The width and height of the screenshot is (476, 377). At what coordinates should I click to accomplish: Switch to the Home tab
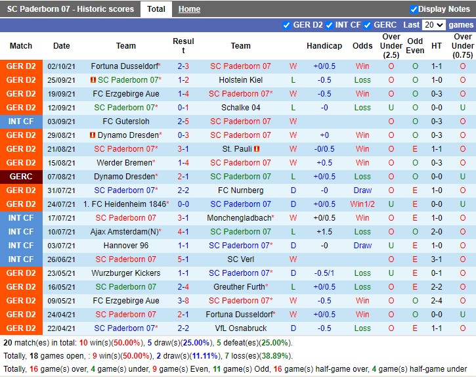click(x=189, y=9)
